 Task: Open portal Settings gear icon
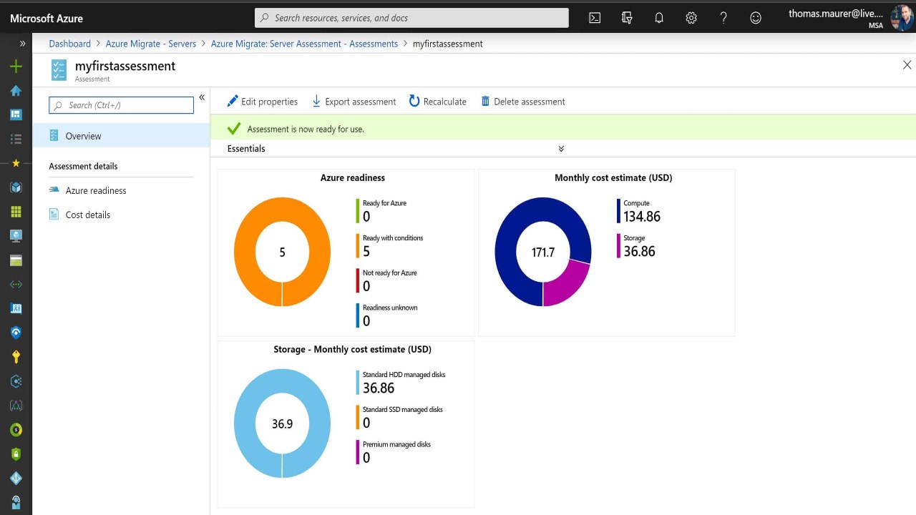pyautogui.click(x=691, y=18)
